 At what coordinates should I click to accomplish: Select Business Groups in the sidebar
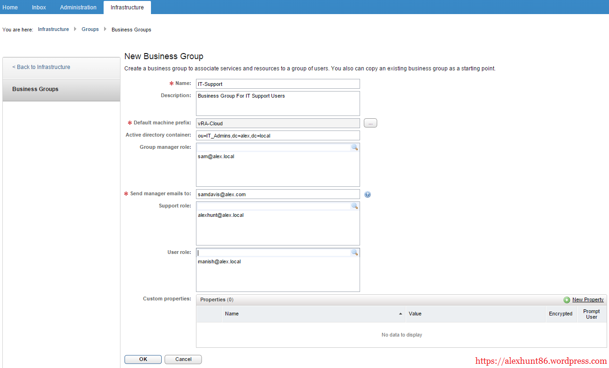(36, 89)
